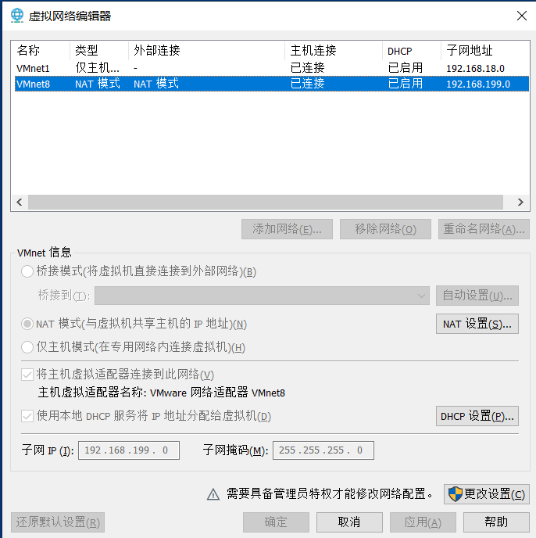Open NAT 设置(S)... dialog

click(x=477, y=324)
